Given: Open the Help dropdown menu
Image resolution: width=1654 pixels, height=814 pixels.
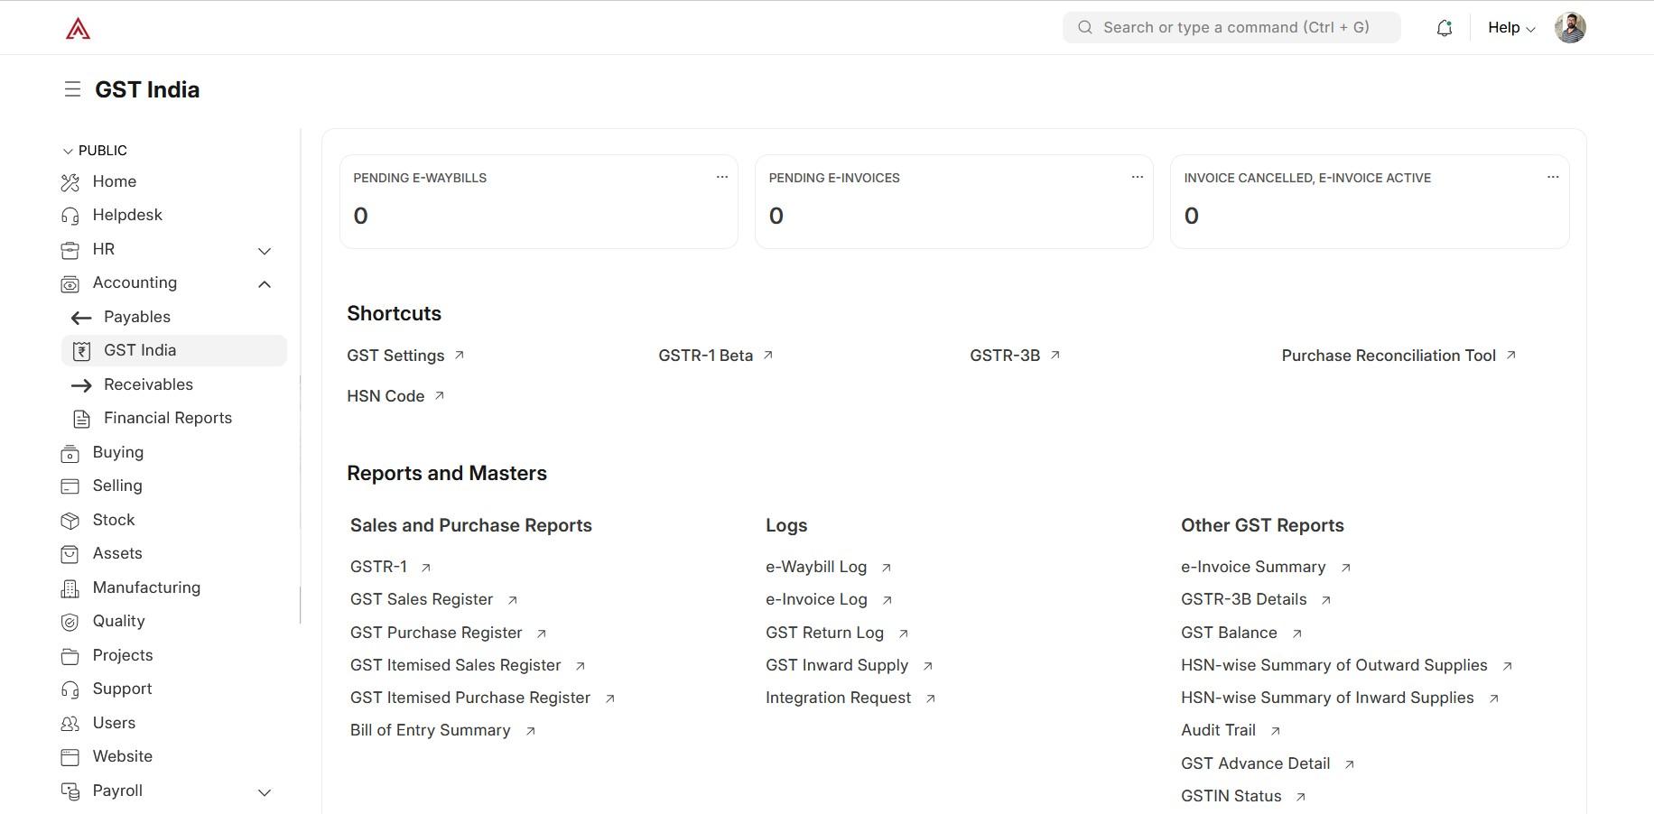Looking at the screenshot, I should pos(1511,28).
